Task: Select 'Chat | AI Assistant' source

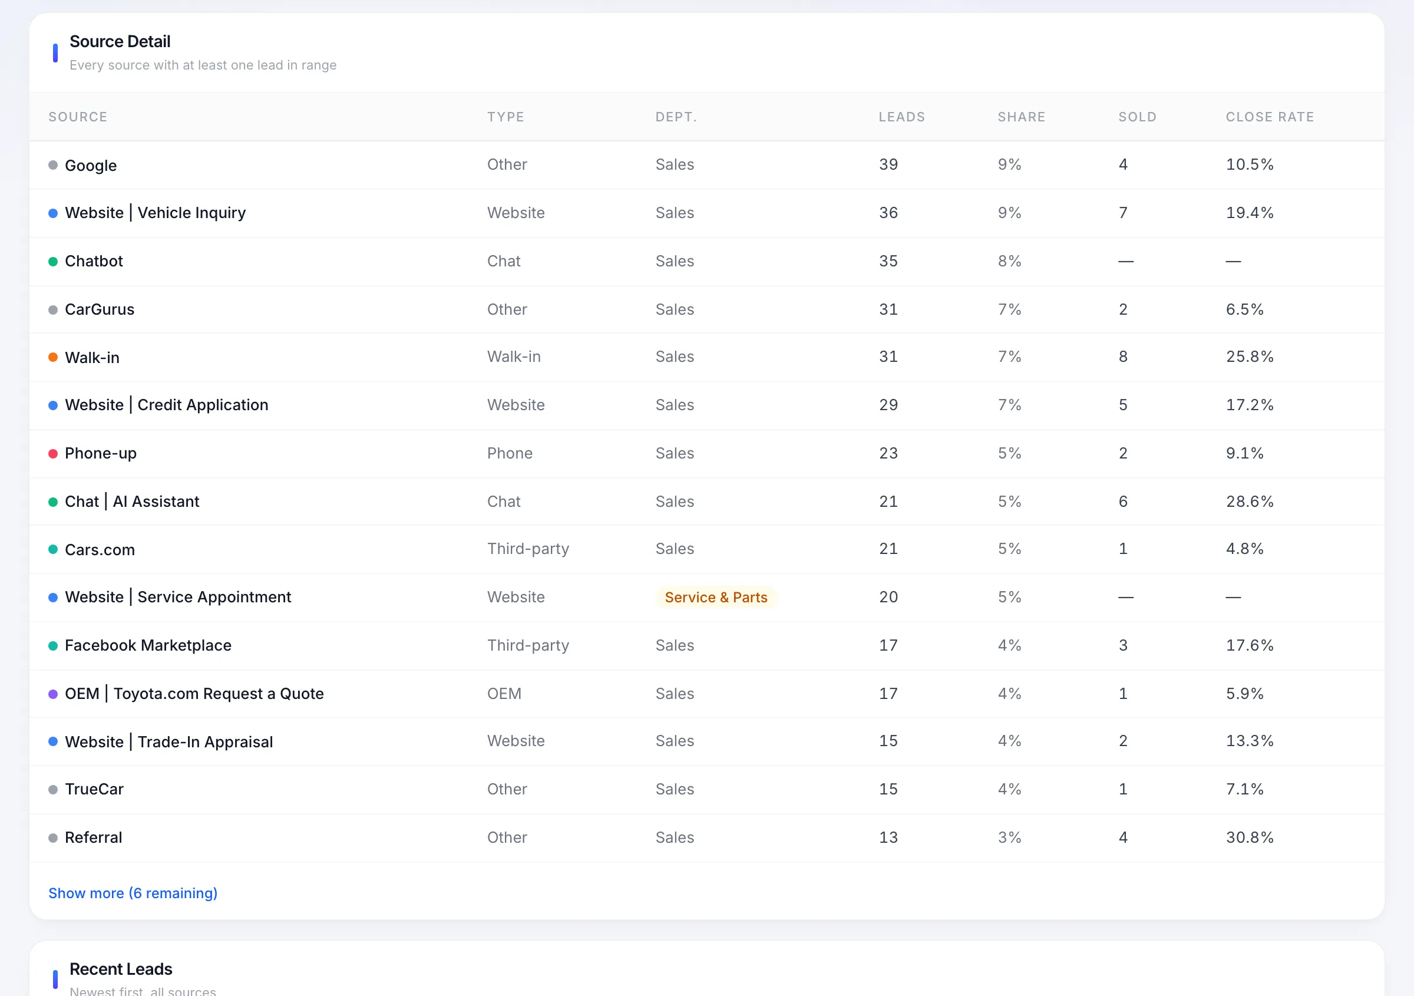Action: [x=133, y=502]
